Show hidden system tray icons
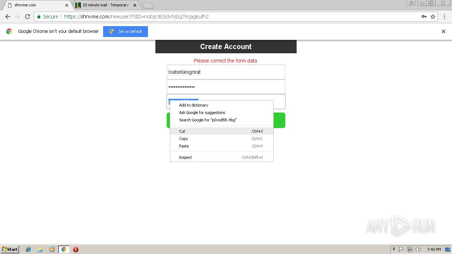Image resolution: width=452 pixels, height=254 pixels. pos(394,249)
